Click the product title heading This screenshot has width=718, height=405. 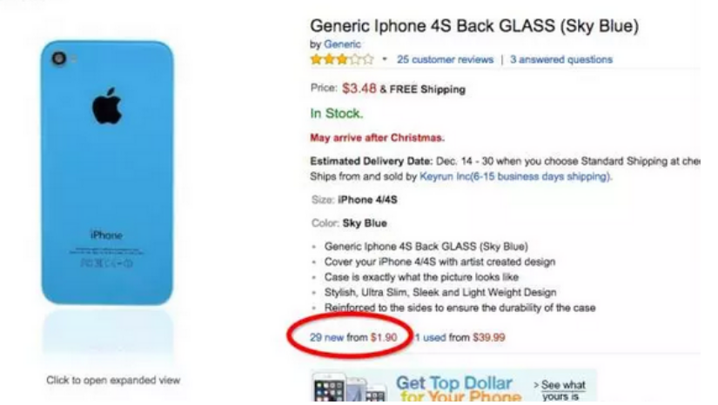pos(474,25)
